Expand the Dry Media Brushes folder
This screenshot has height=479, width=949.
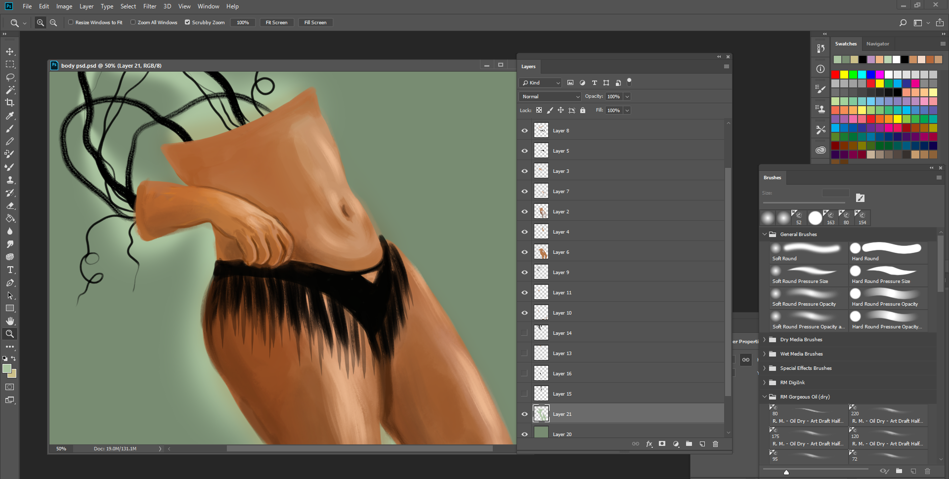765,340
